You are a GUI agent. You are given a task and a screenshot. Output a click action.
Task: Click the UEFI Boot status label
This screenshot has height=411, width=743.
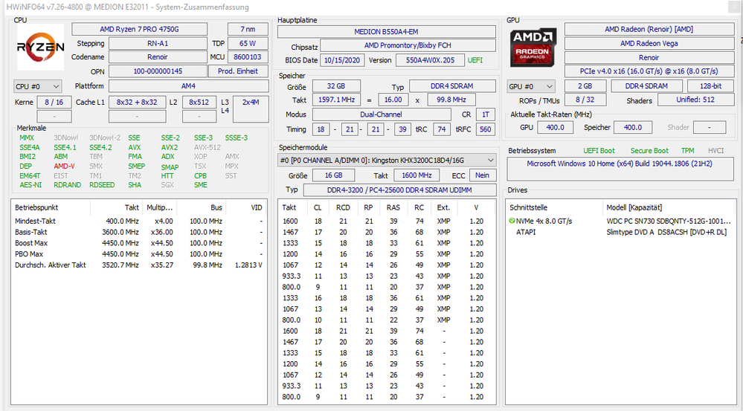(x=599, y=151)
